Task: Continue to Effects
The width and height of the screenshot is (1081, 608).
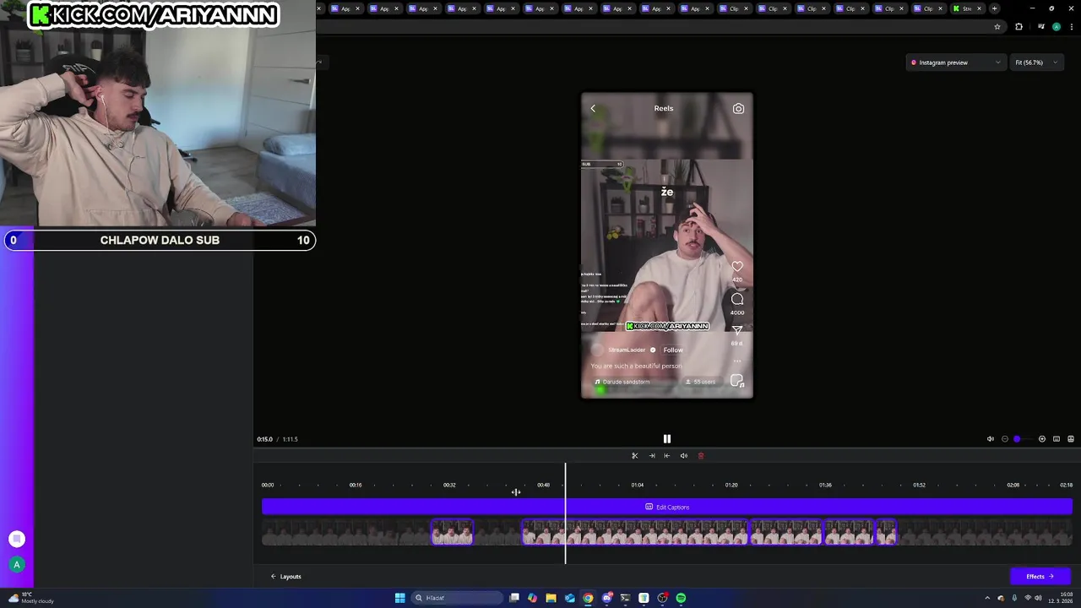Action: [x=1040, y=577]
